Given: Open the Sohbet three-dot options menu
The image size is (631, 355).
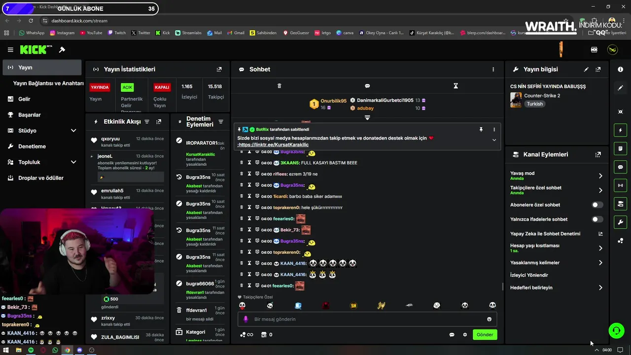Looking at the screenshot, I should [493, 70].
